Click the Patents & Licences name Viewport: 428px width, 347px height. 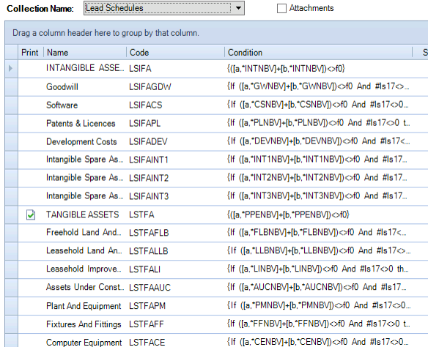click(81, 124)
